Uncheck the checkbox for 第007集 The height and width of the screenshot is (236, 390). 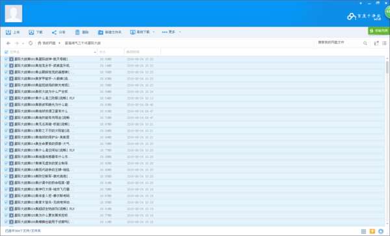[6, 98]
